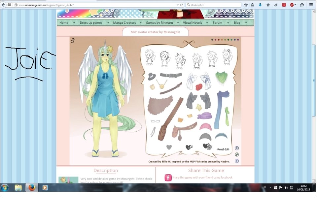This screenshot has width=317, height=198.
Task: Pick the grey fedora hat accessory
Action: pos(152,76)
